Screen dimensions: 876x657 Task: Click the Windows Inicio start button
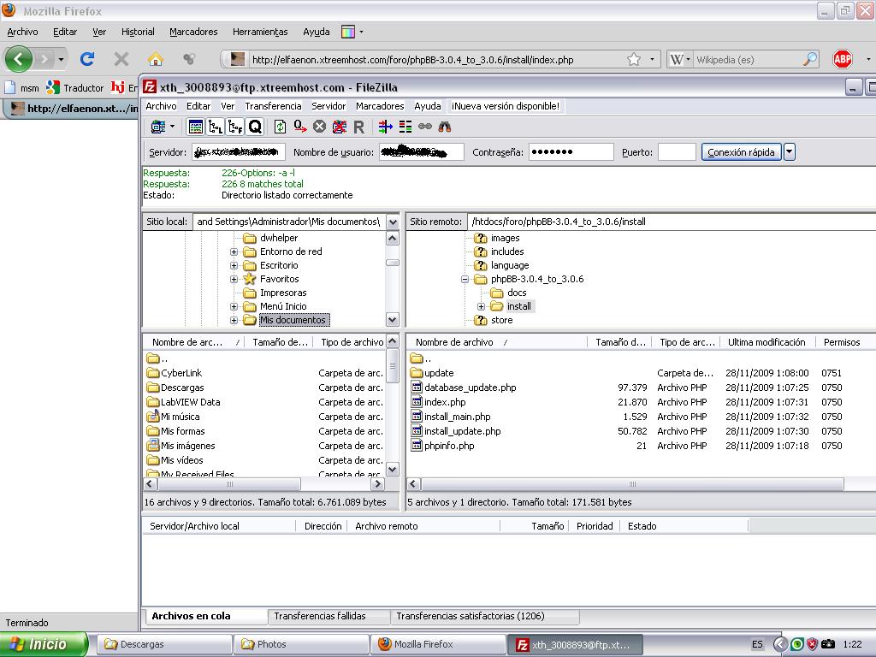point(44,644)
